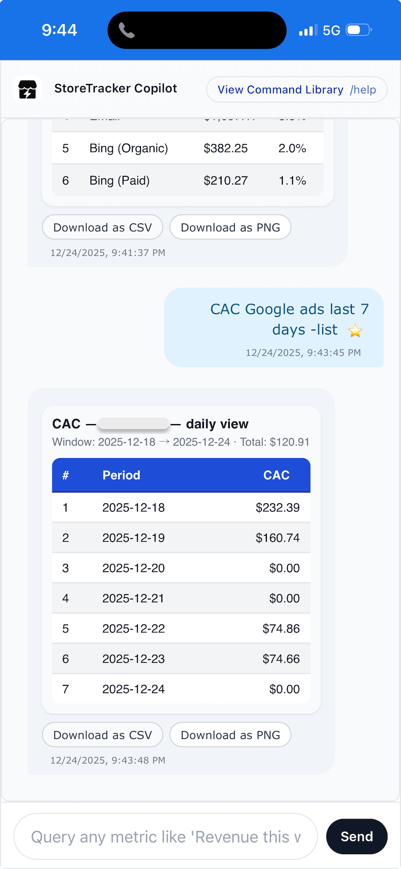
Task: Download the channel revenue table as PNG
Action: click(230, 227)
